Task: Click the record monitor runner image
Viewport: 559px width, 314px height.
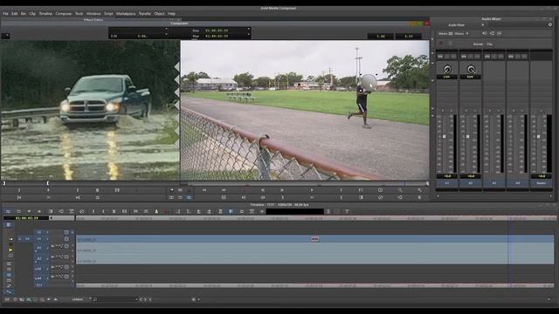Action: tap(305, 110)
